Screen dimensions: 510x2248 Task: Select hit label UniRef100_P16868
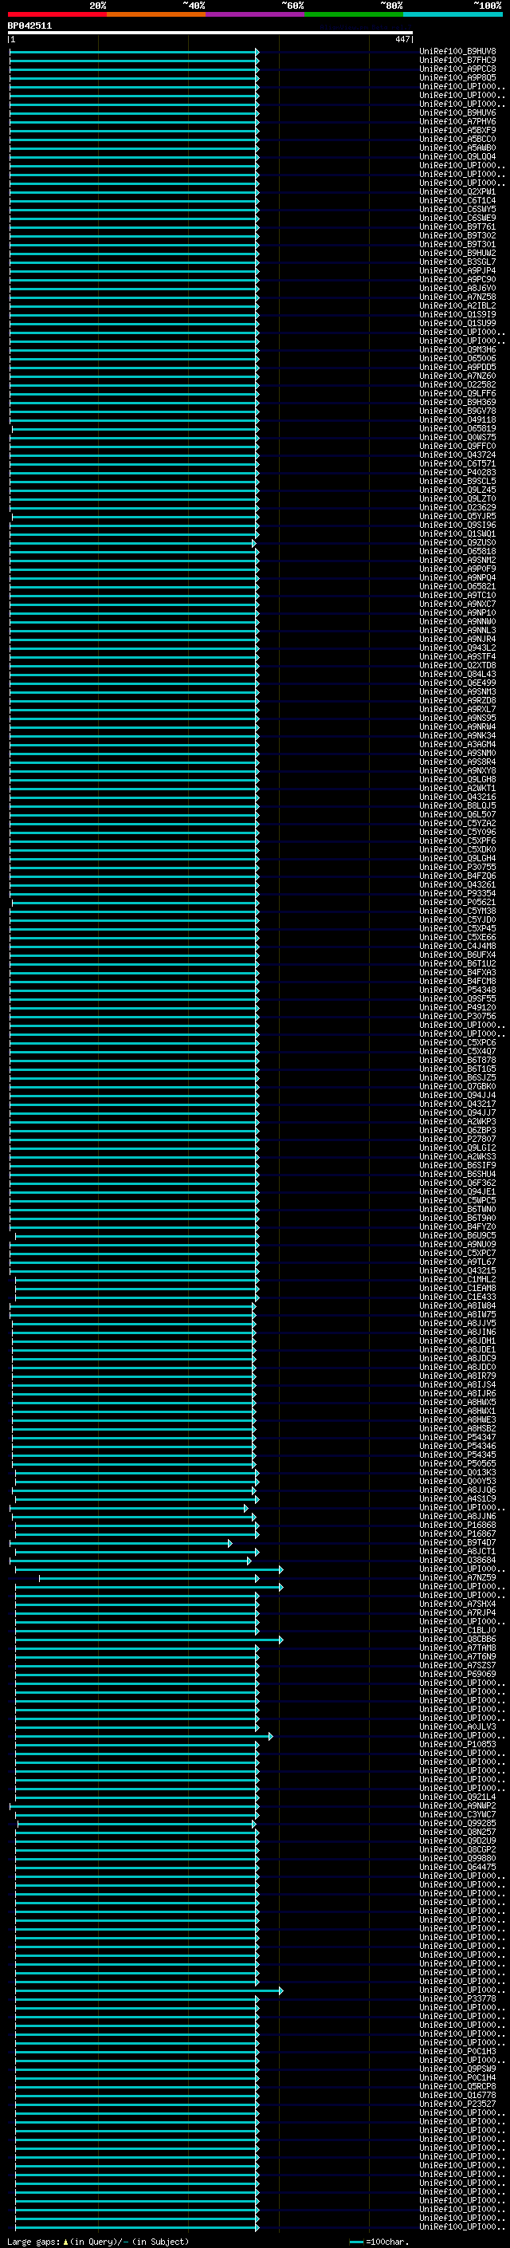(457, 1526)
